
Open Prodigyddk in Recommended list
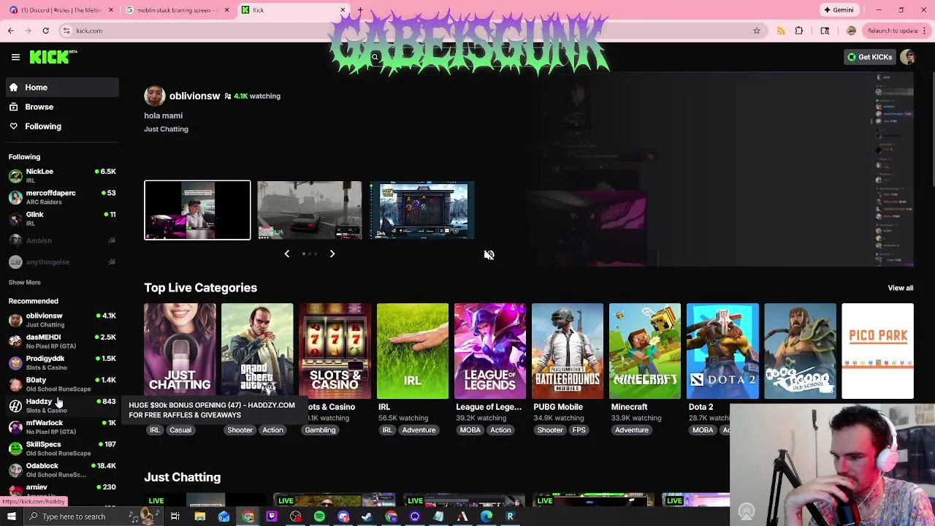pyautogui.click(x=62, y=362)
